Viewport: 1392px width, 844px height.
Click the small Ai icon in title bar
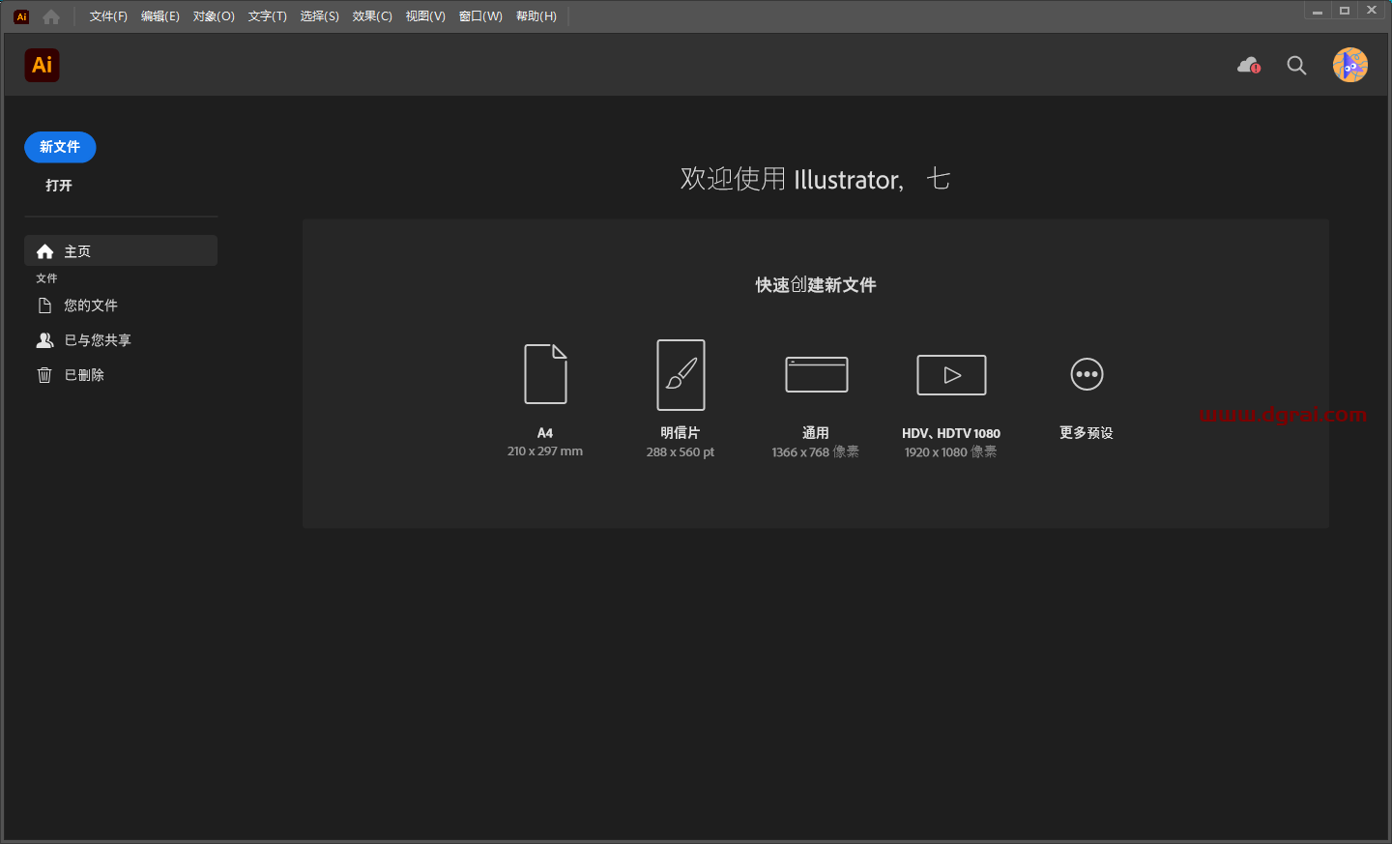(21, 16)
